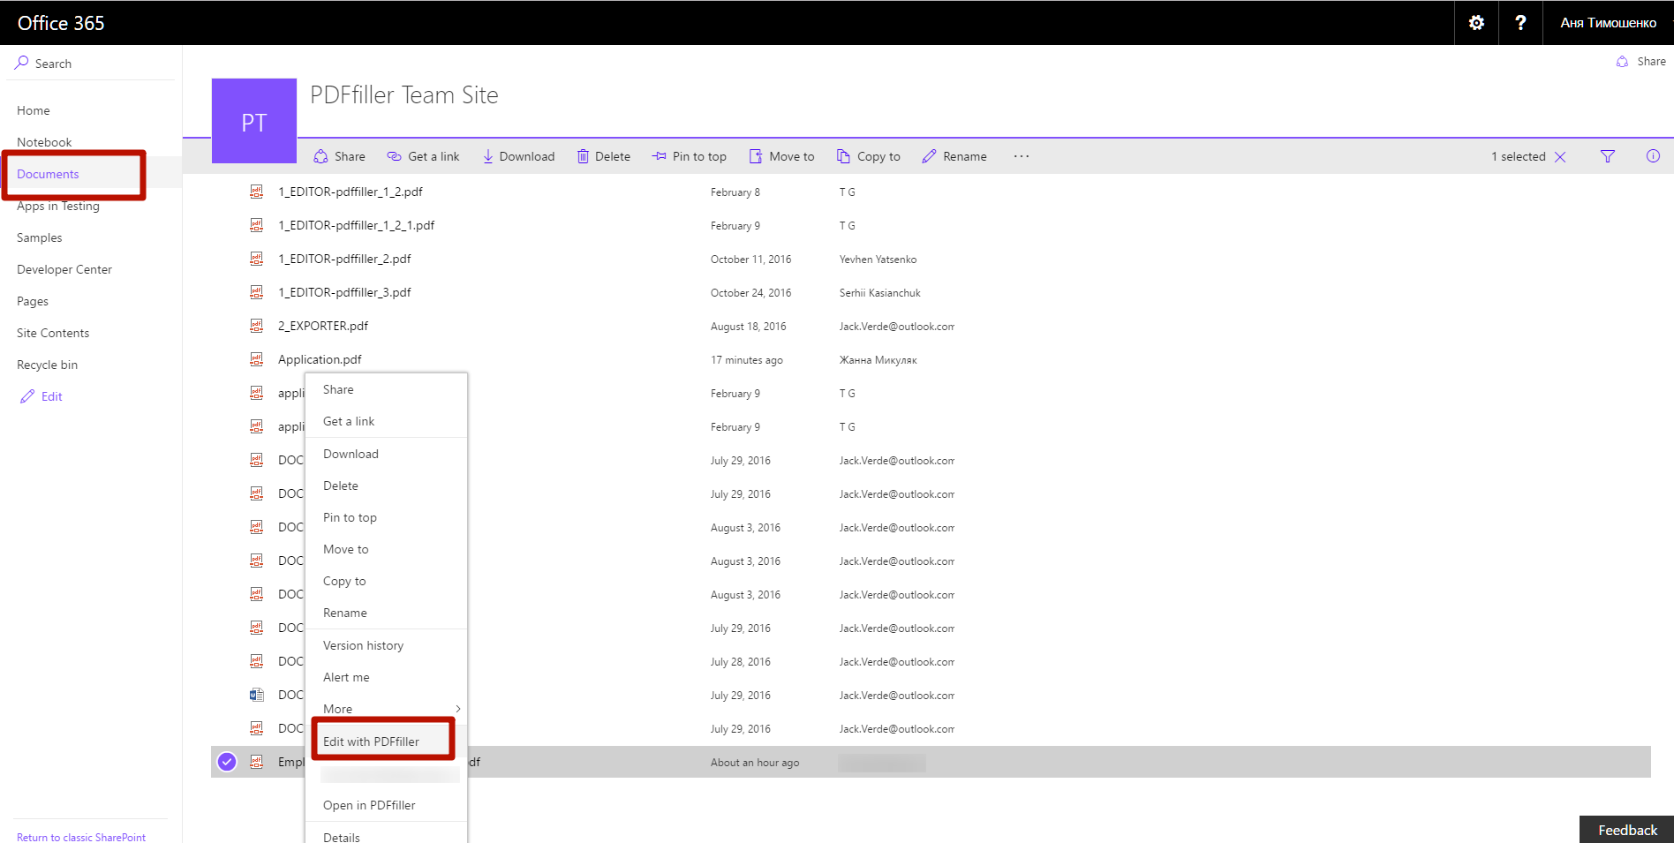Click Copy to in the command bar
Screen dimensions: 1674x843
(x=869, y=156)
